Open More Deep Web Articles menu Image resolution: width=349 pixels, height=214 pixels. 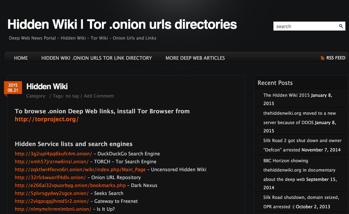click(195, 58)
